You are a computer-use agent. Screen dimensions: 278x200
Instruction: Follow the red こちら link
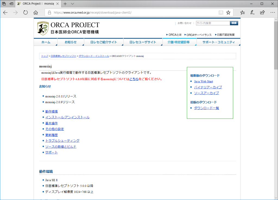point(134,79)
